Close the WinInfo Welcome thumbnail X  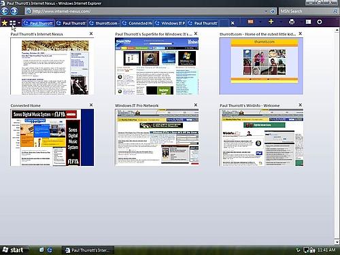(300, 105)
